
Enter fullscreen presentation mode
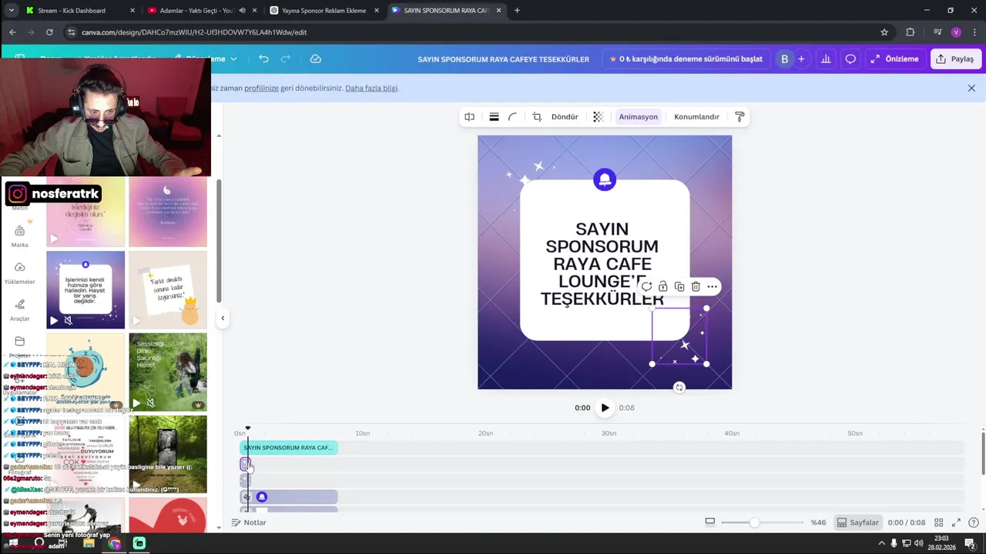tap(956, 522)
